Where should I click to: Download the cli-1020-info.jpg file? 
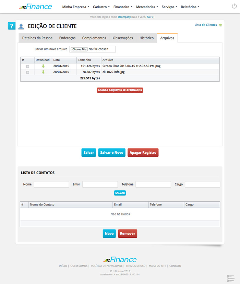click(x=43, y=72)
